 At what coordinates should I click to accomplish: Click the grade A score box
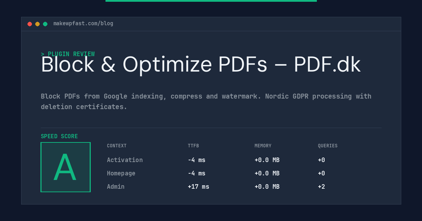(65, 167)
